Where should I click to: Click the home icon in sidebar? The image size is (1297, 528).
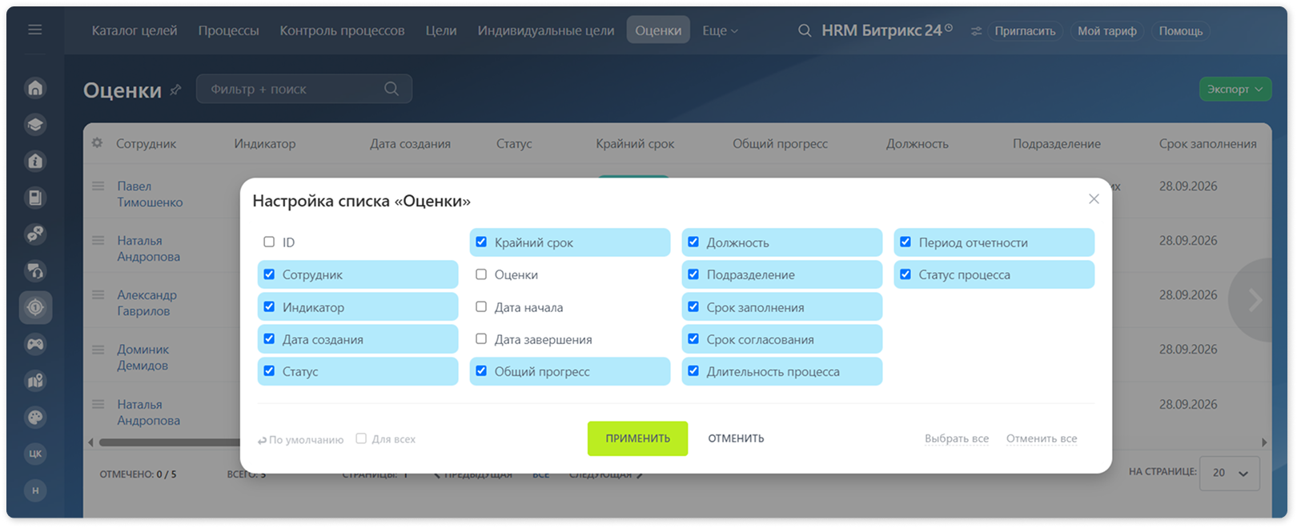tap(35, 88)
